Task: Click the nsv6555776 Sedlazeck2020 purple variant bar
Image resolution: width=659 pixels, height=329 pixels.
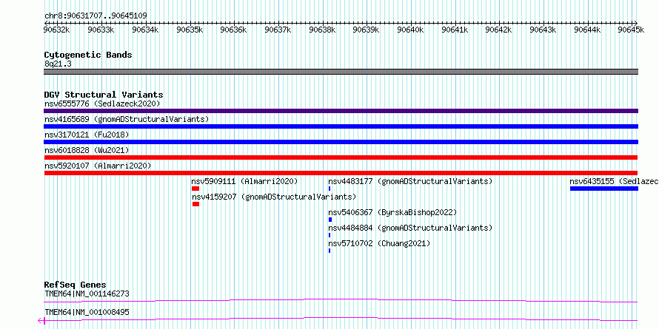Action: coord(341,111)
